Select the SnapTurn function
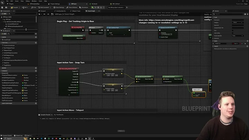Viewport: 249px width, 140px height. [x=6, y=63]
